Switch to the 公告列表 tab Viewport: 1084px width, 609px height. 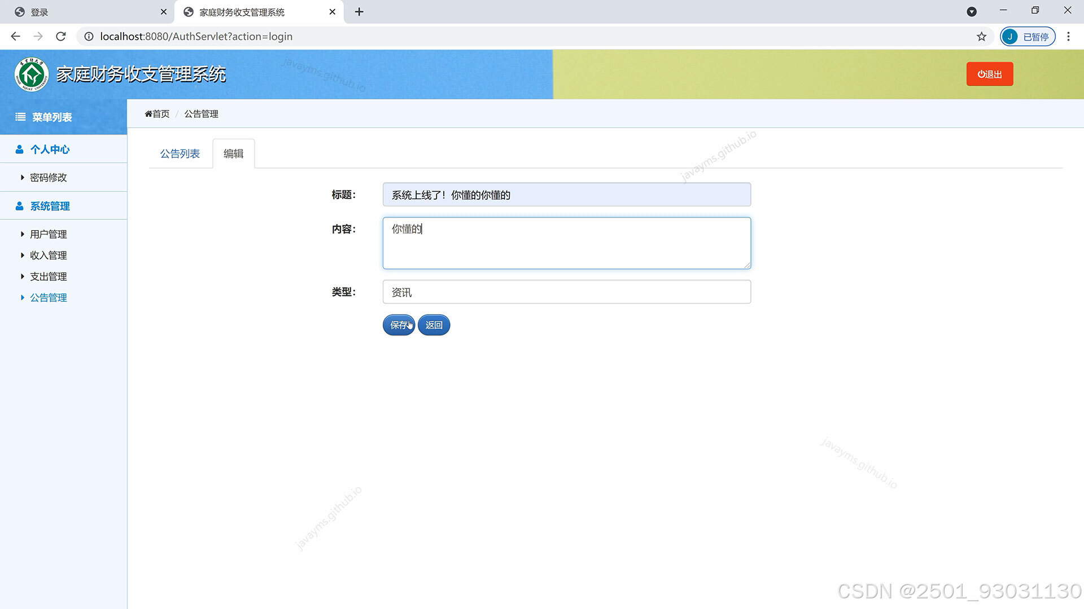[180, 153]
